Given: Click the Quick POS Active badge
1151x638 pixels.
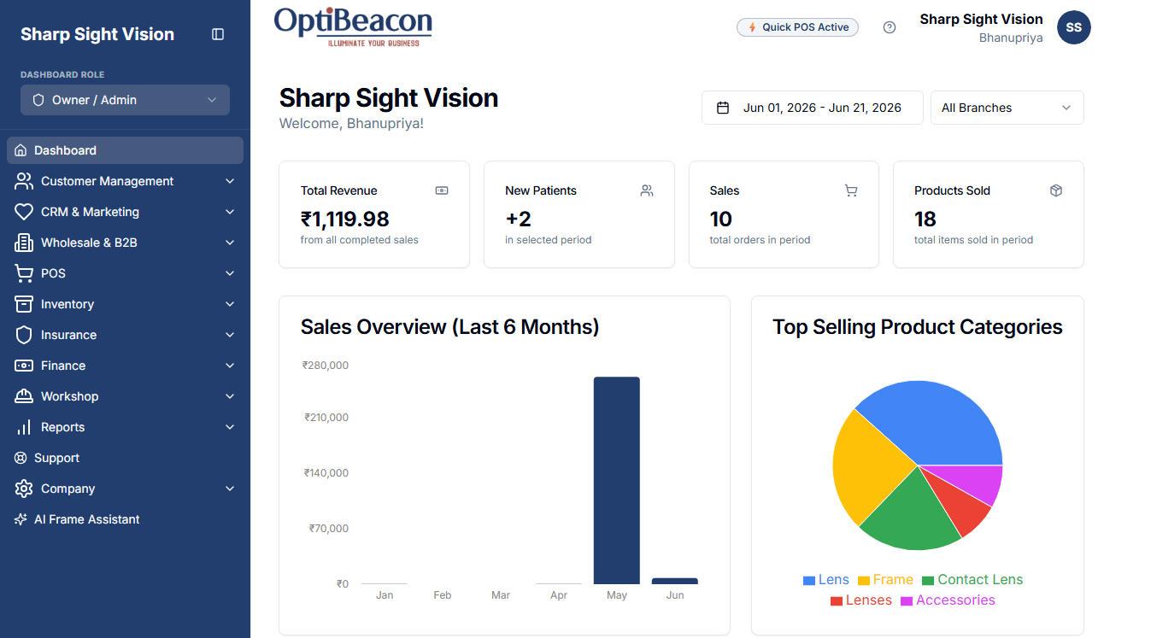Looking at the screenshot, I should pyautogui.click(x=797, y=27).
